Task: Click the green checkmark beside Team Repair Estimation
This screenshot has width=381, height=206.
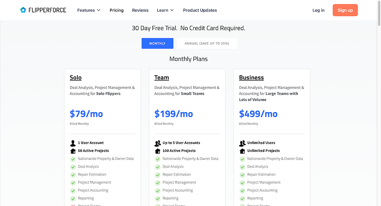Action: click(157, 175)
